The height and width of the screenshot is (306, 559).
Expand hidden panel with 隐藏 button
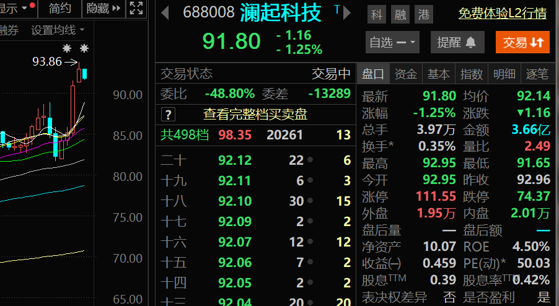[103, 8]
